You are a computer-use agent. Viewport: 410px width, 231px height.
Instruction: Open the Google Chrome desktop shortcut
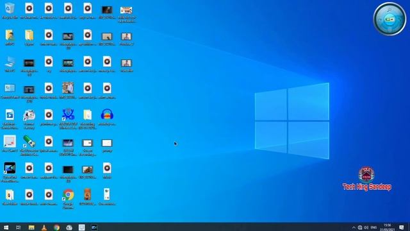(x=68, y=199)
